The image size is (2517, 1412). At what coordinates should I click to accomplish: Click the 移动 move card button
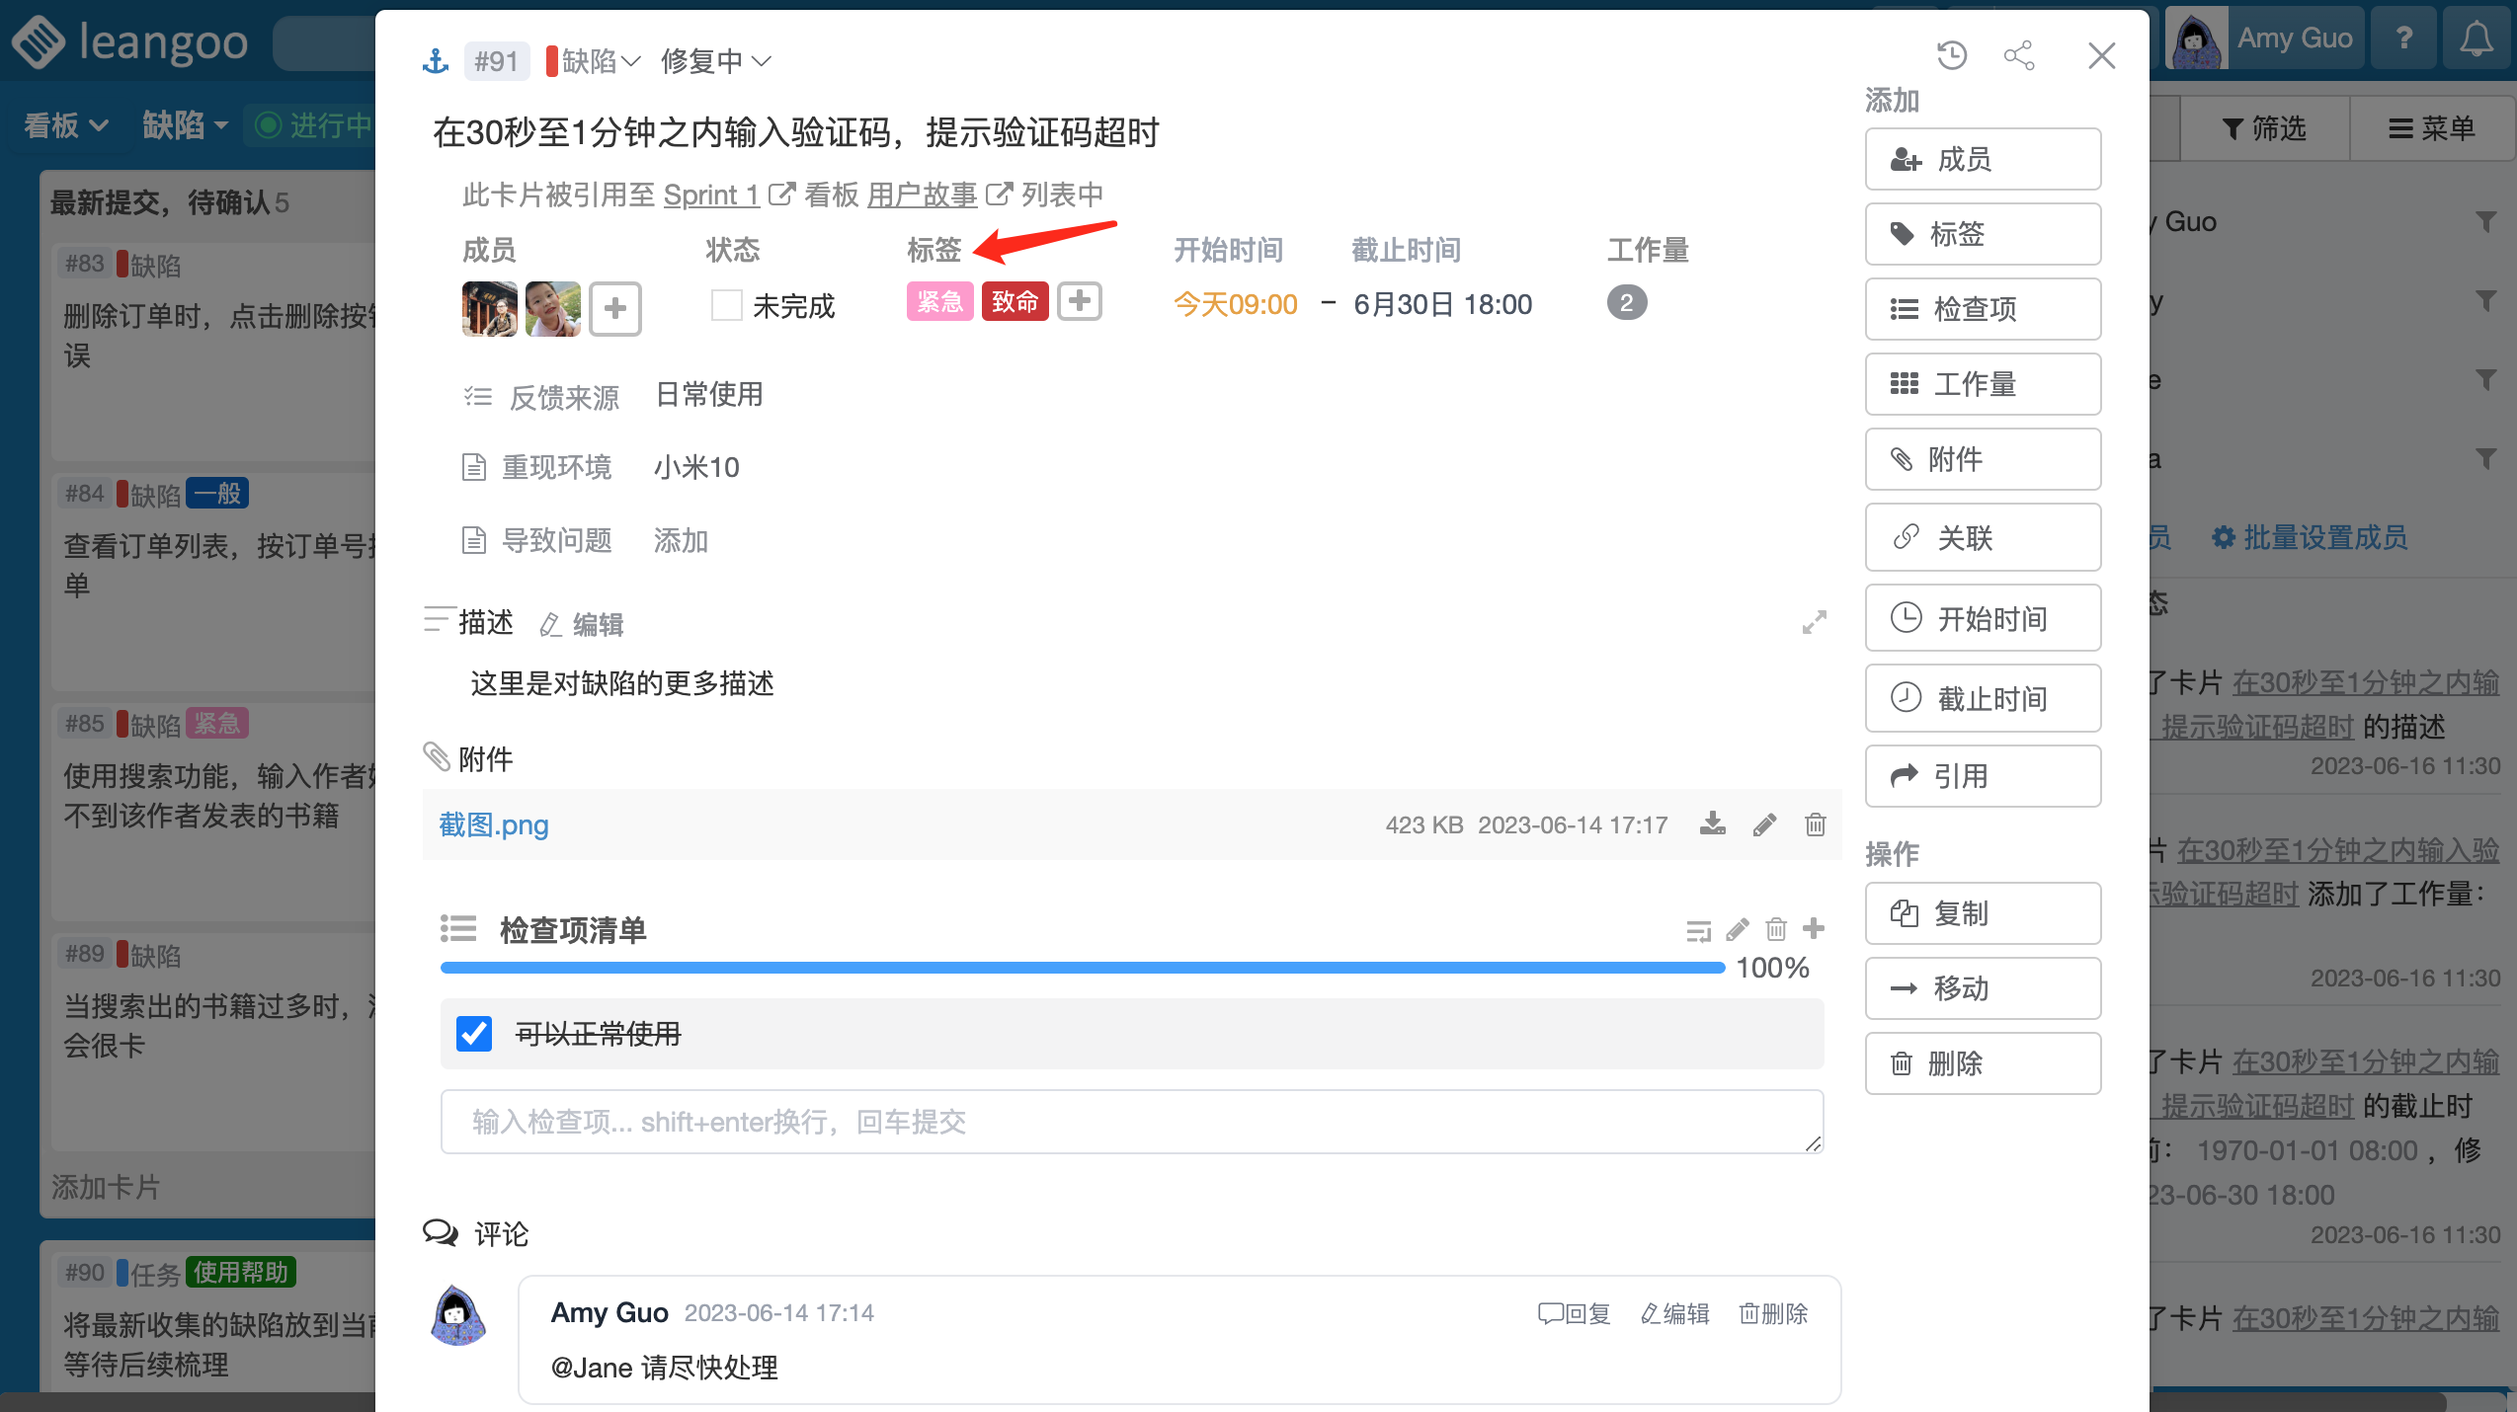click(x=1983, y=988)
